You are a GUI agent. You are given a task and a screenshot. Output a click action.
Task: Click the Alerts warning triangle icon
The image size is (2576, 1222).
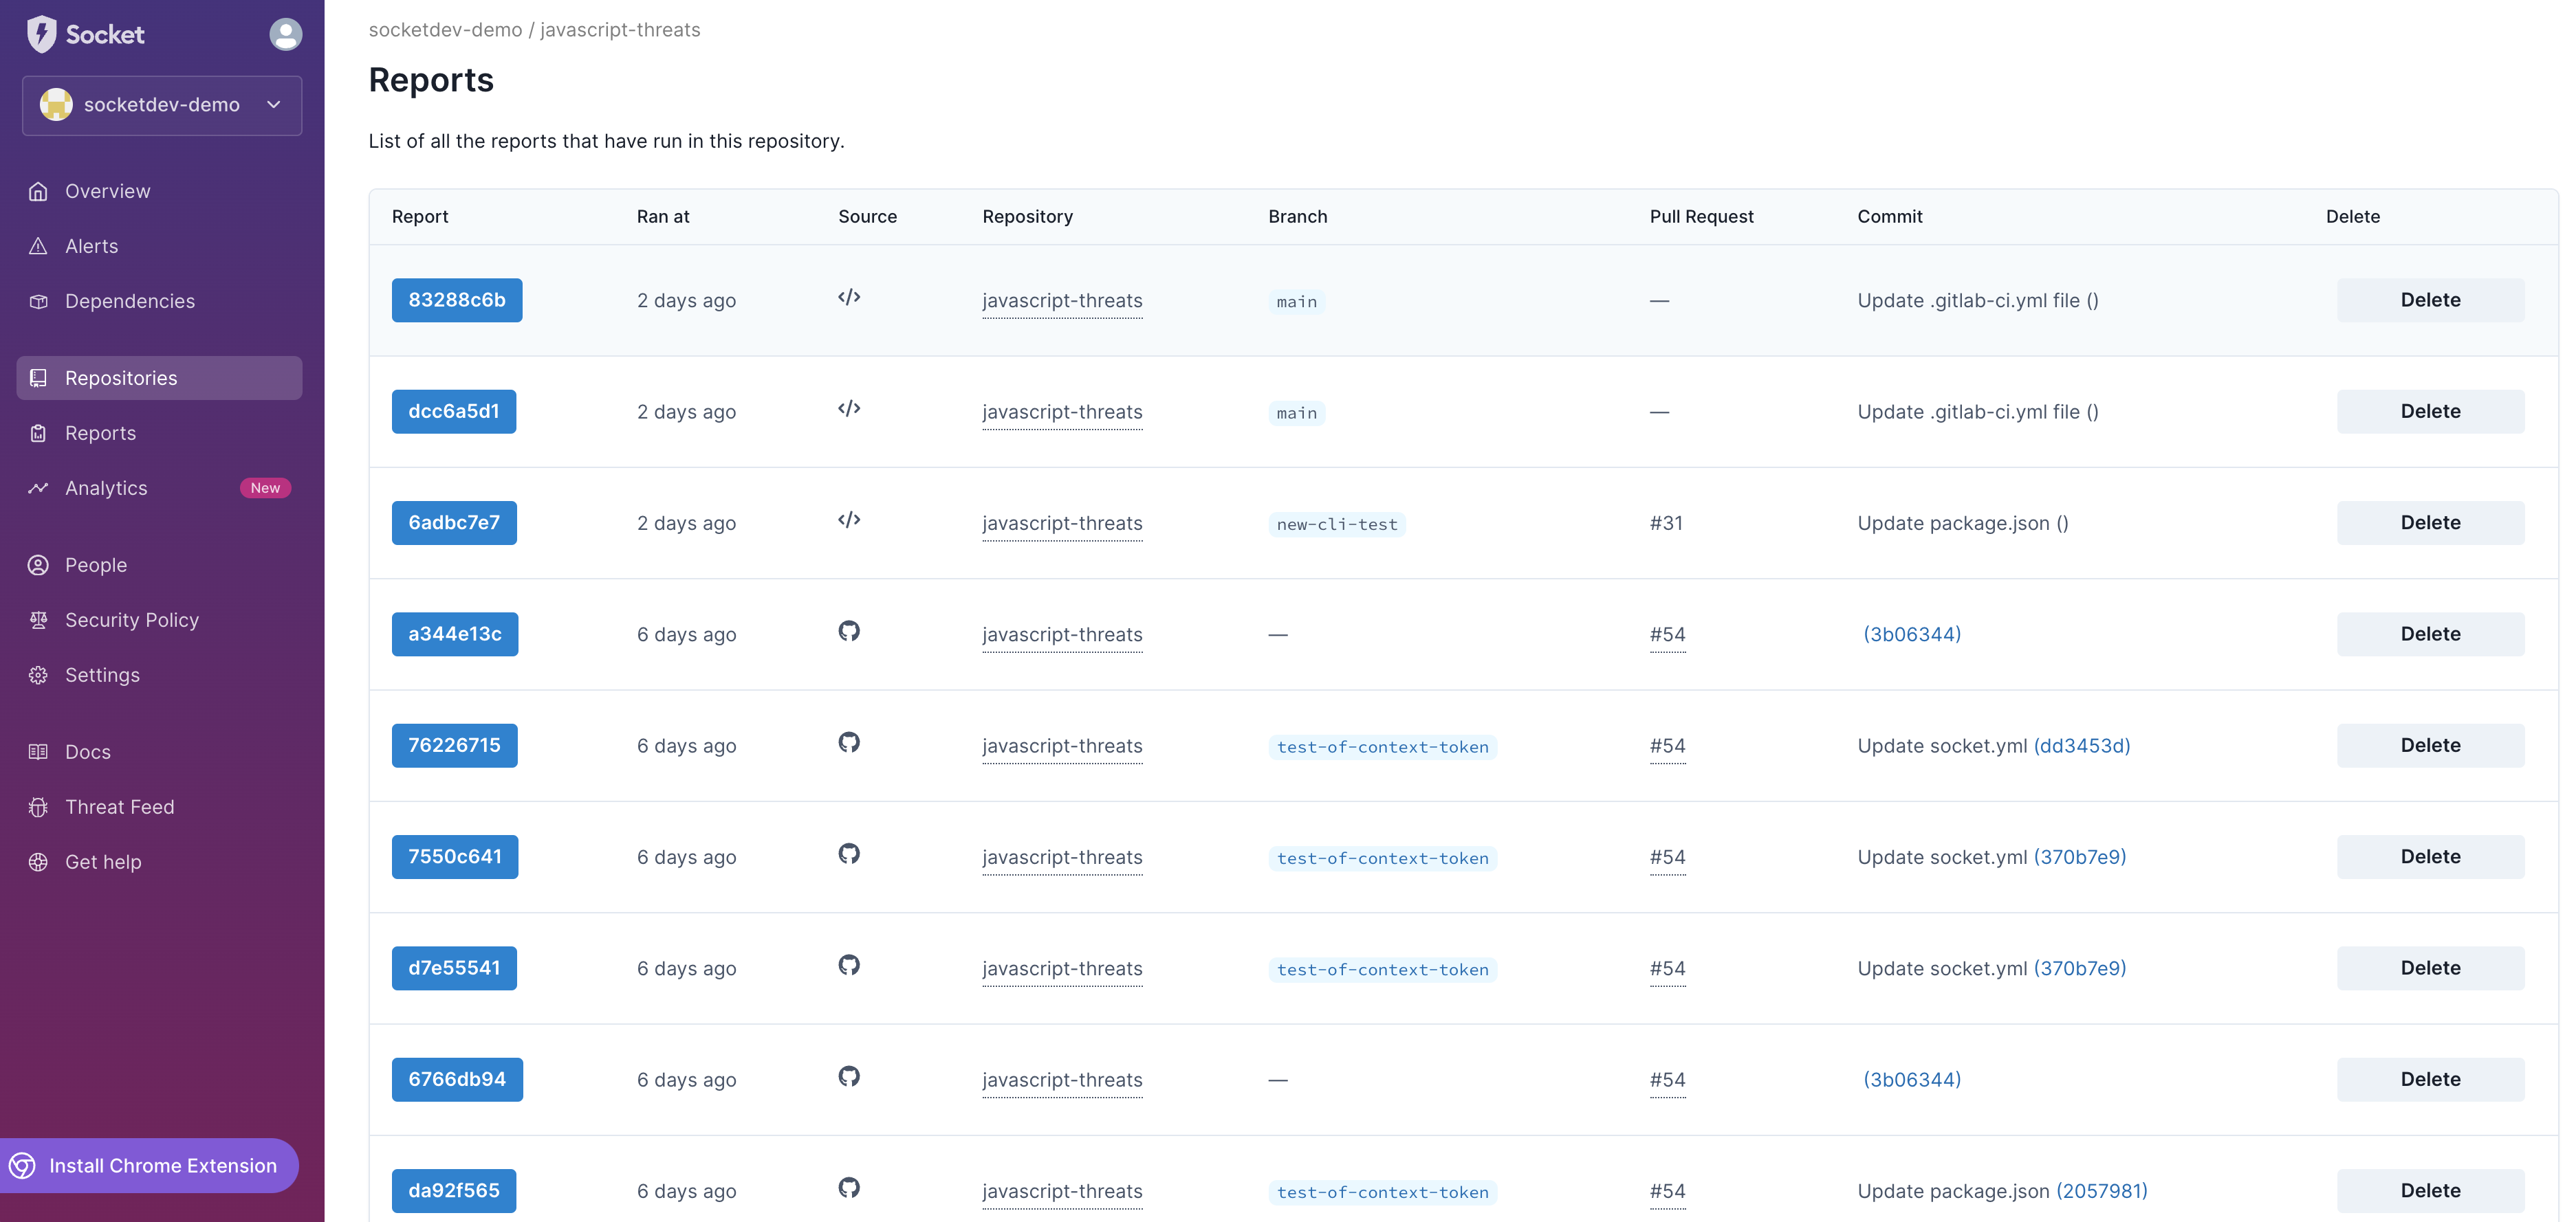point(38,246)
